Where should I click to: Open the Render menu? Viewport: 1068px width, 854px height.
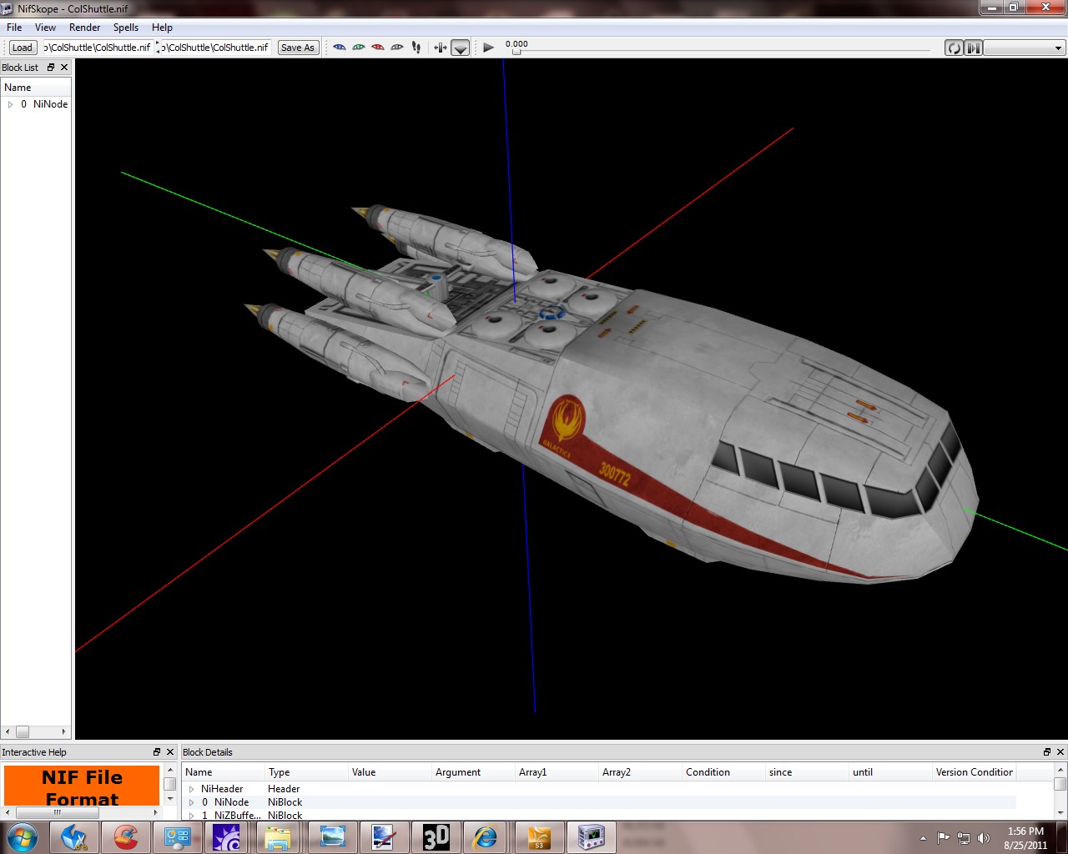(x=84, y=27)
